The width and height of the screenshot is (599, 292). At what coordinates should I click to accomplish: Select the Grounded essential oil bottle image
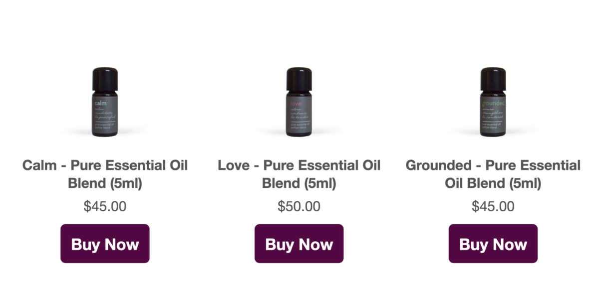pyautogui.click(x=493, y=102)
